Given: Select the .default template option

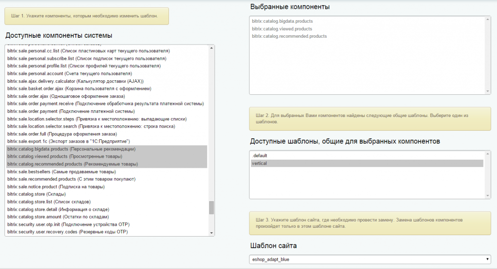Looking at the screenshot, I should [366, 156].
